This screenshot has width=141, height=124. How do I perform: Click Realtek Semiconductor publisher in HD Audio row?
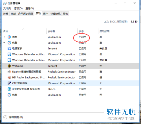pos(61,78)
